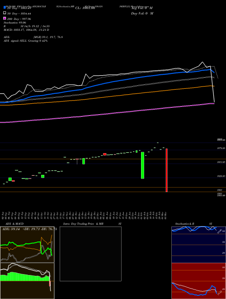Click the 'CL: 1001.00' closing price label

point(85,8)
